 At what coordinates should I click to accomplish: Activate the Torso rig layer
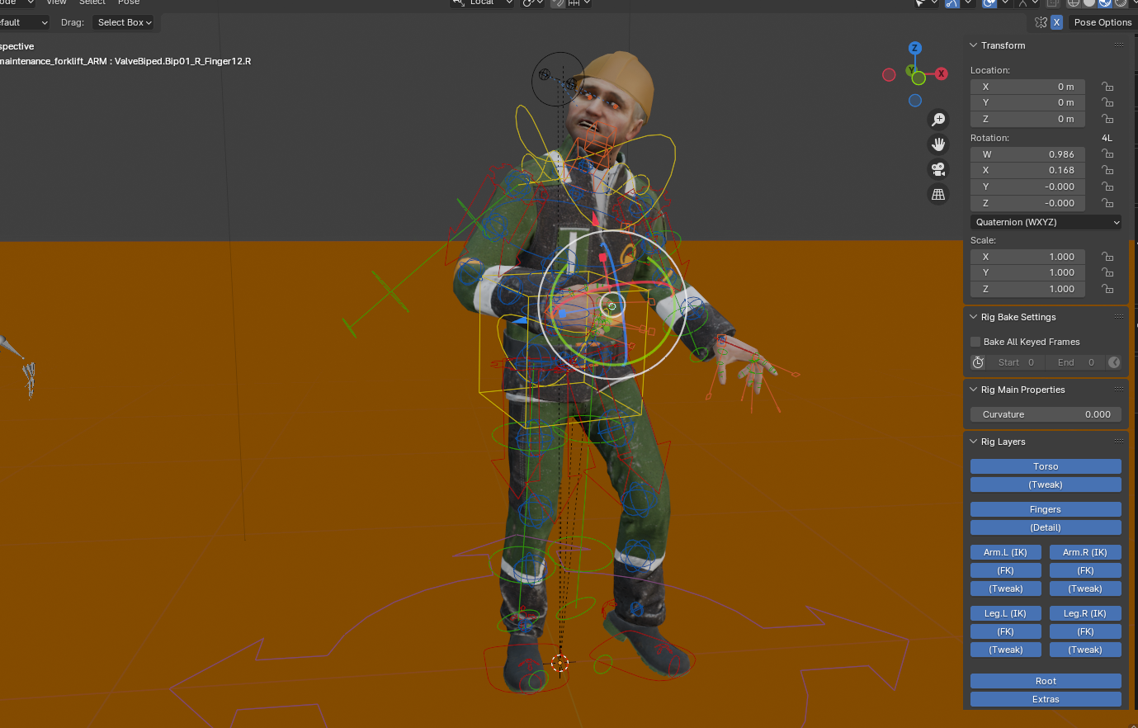(x=1046, y=466)
